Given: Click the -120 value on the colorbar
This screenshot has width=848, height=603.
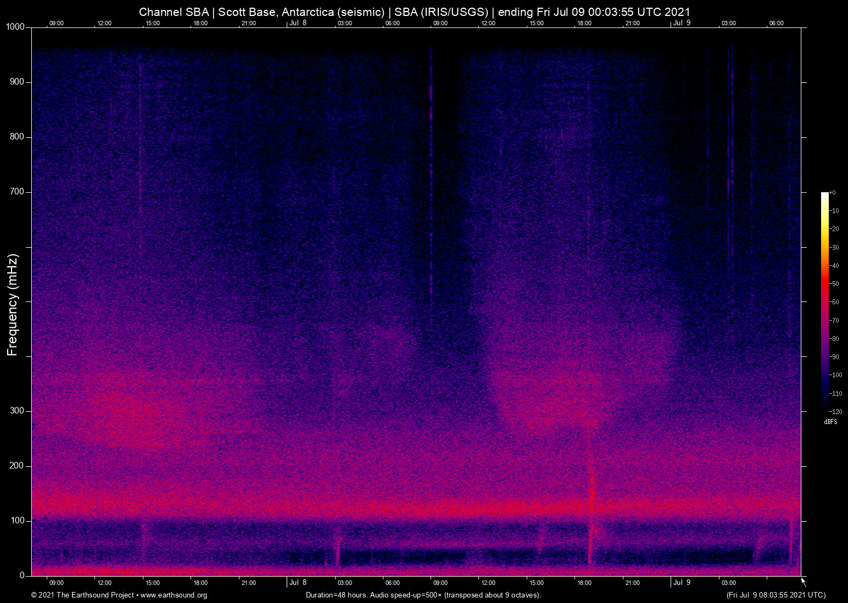Looking at the screenshot, I should pos(835,411).
